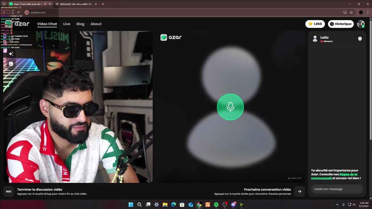Click the esc end video chat button
This screenshot has width=372, height=209.
pos(9,191)
